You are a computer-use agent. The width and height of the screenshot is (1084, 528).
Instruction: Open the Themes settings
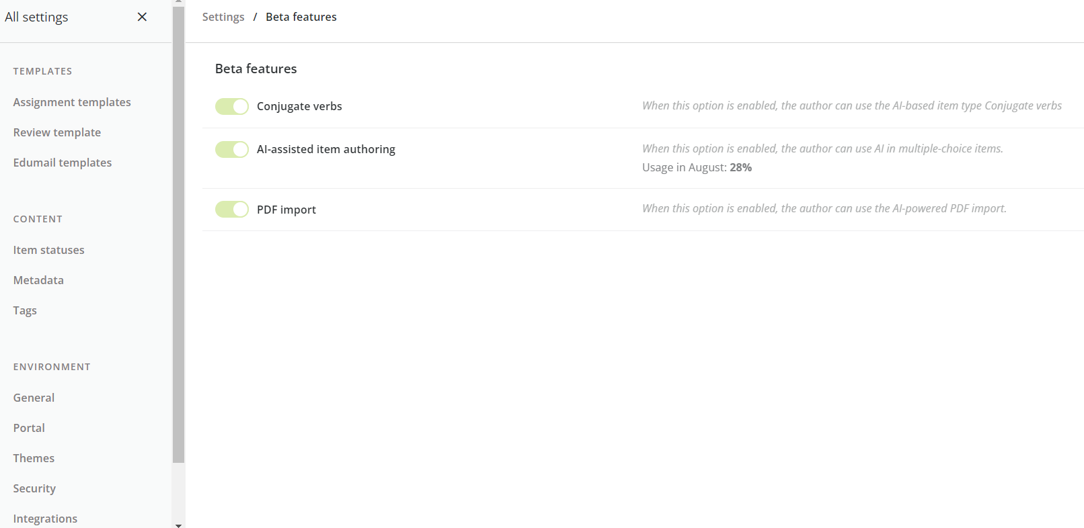(x=34, y=458)
